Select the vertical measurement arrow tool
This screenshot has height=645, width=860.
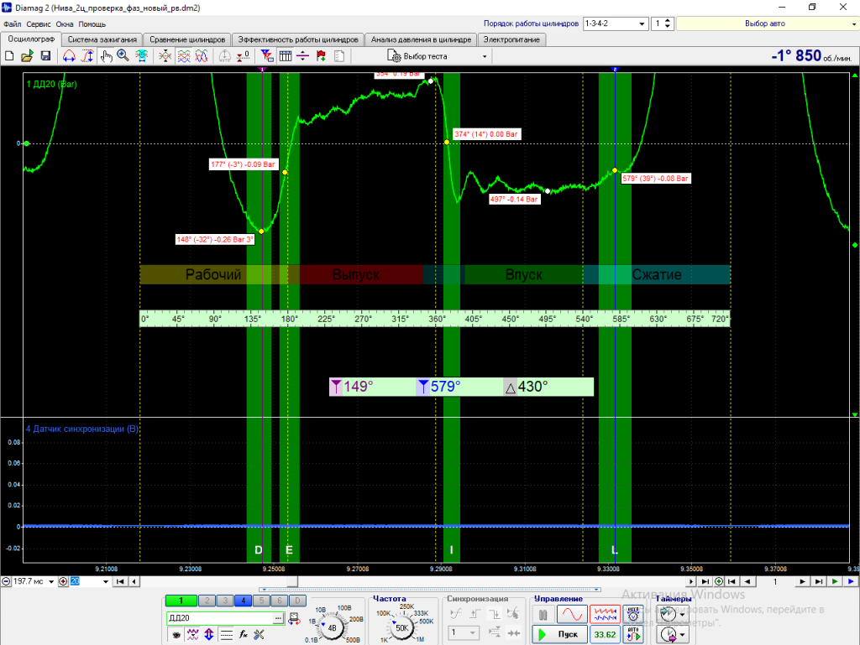[87, 56]
